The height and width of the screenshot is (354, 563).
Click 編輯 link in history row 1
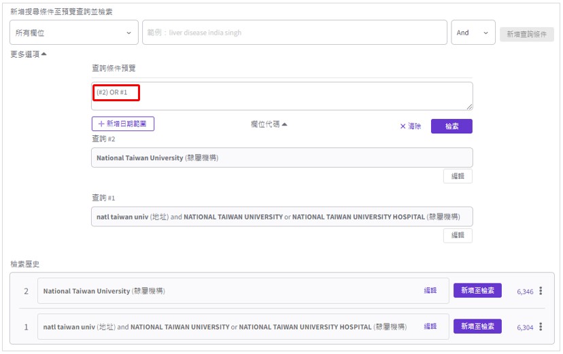(x=430, y=326)
